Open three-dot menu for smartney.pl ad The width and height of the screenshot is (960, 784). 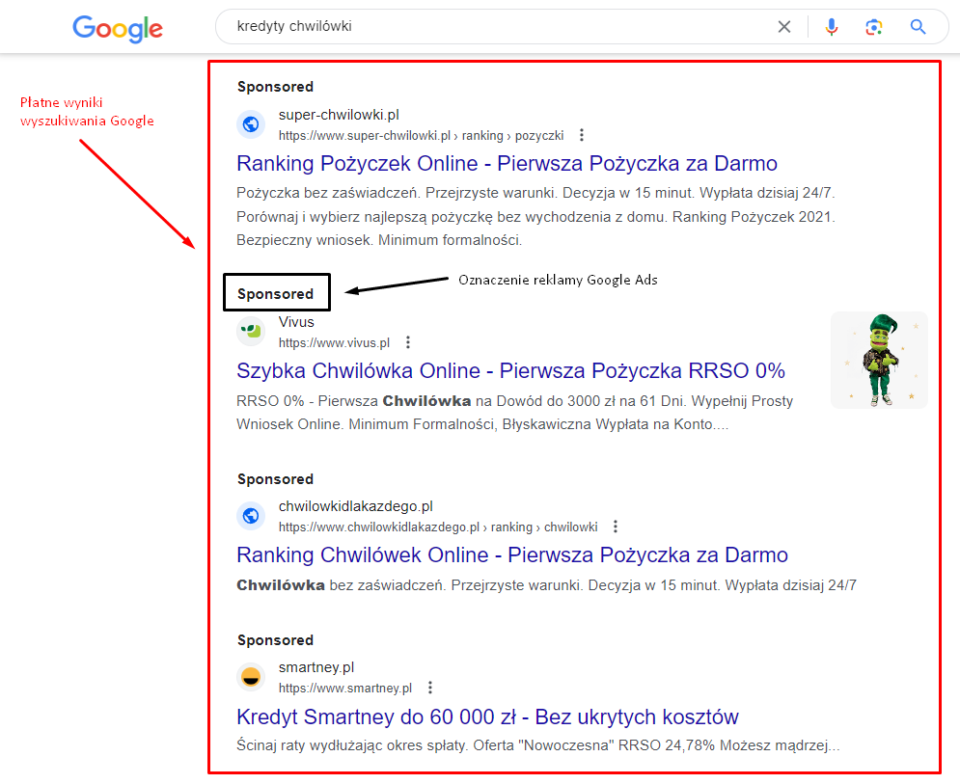(430, 688)
